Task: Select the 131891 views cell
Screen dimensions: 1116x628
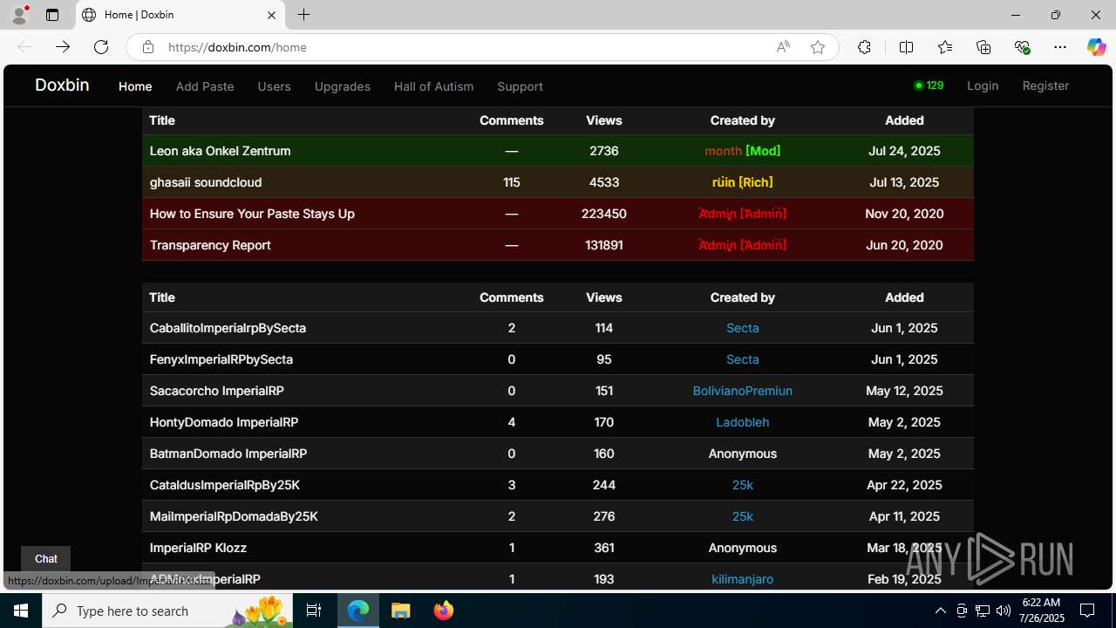Action: pos(604,245)
